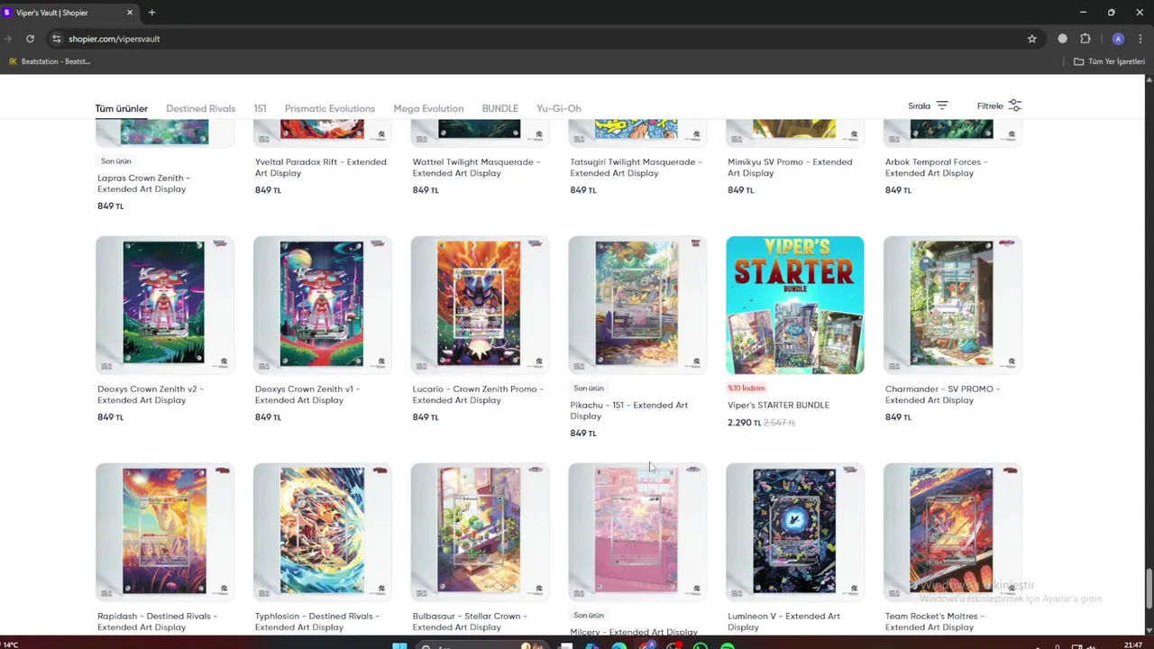Open Deoxys Crown Zenith v1 product image
This screenshot has width=1154, height=649.
322,305
